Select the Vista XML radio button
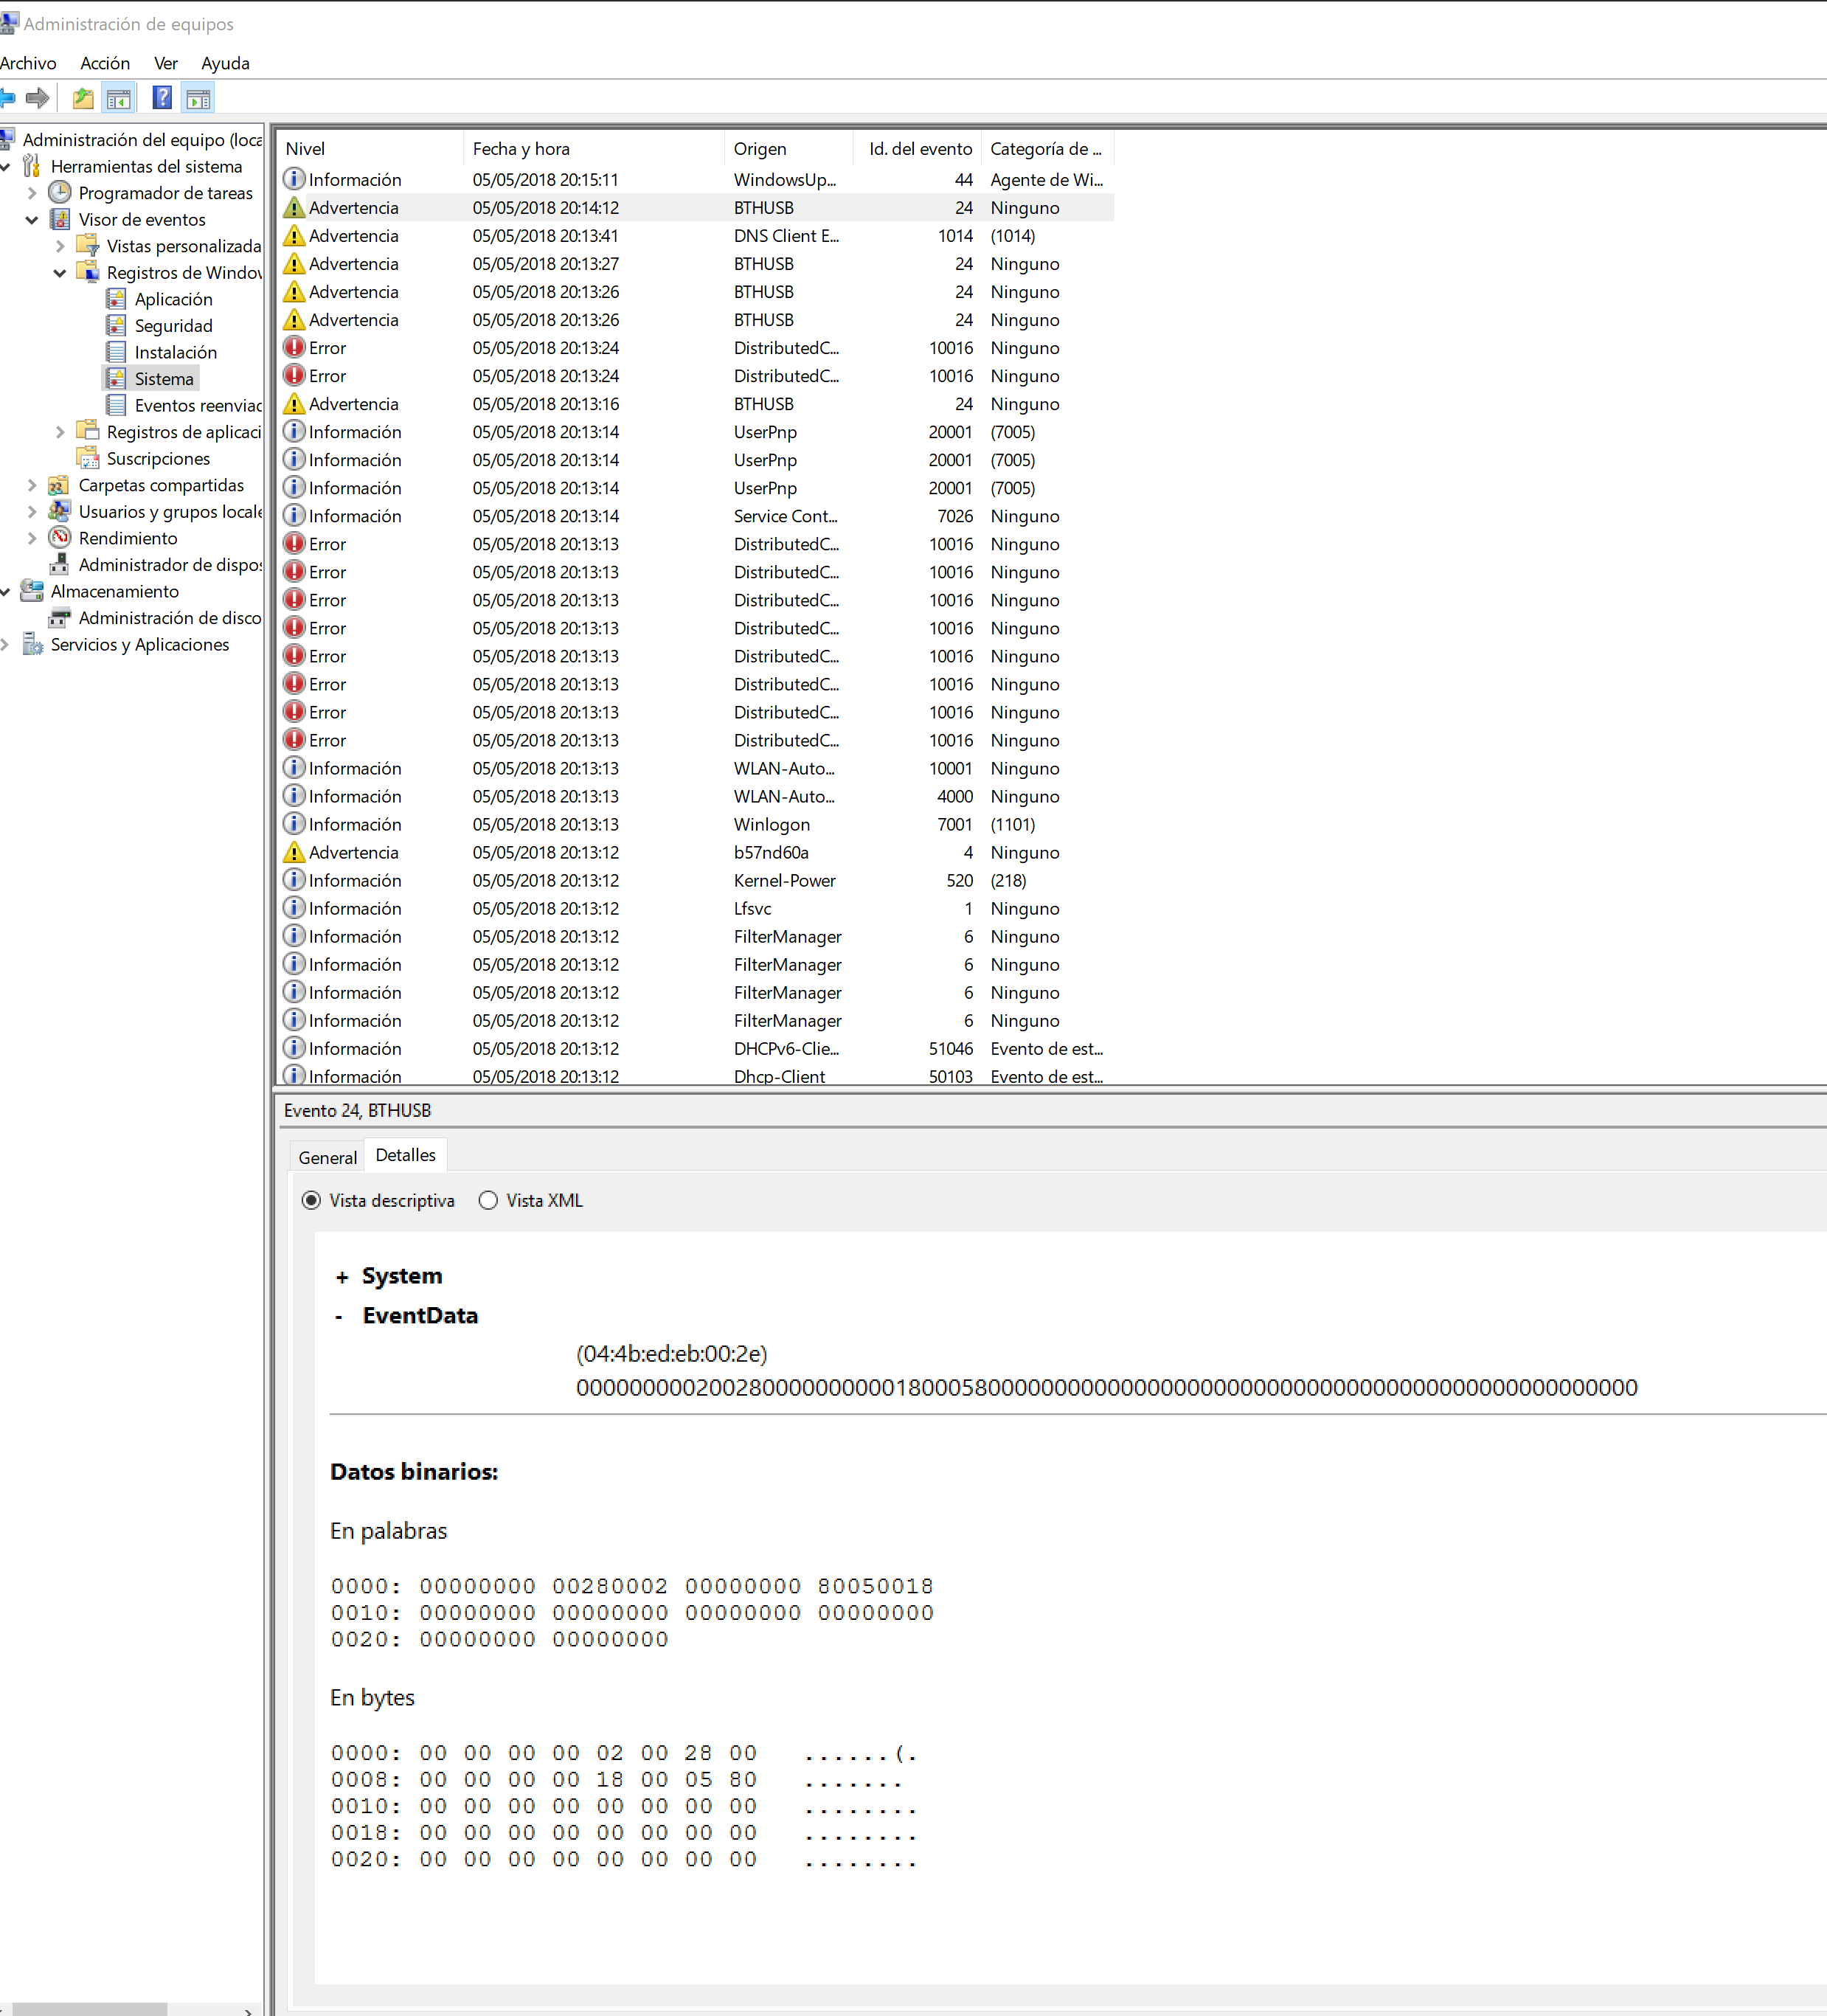Screen dimensions: 1827x2016 488,1200
